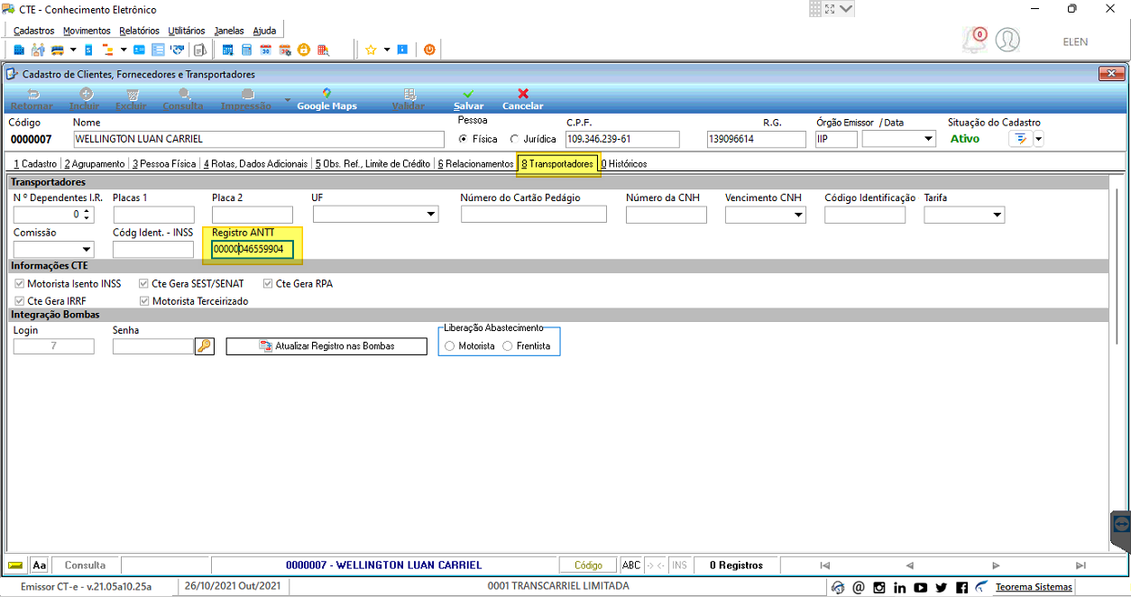
Task: Click the yellow favorites star icon
Action: coord(371,50)
